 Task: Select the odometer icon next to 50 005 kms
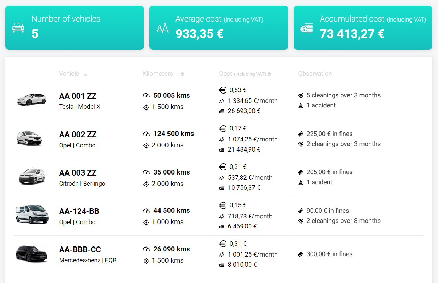(147, 95)
